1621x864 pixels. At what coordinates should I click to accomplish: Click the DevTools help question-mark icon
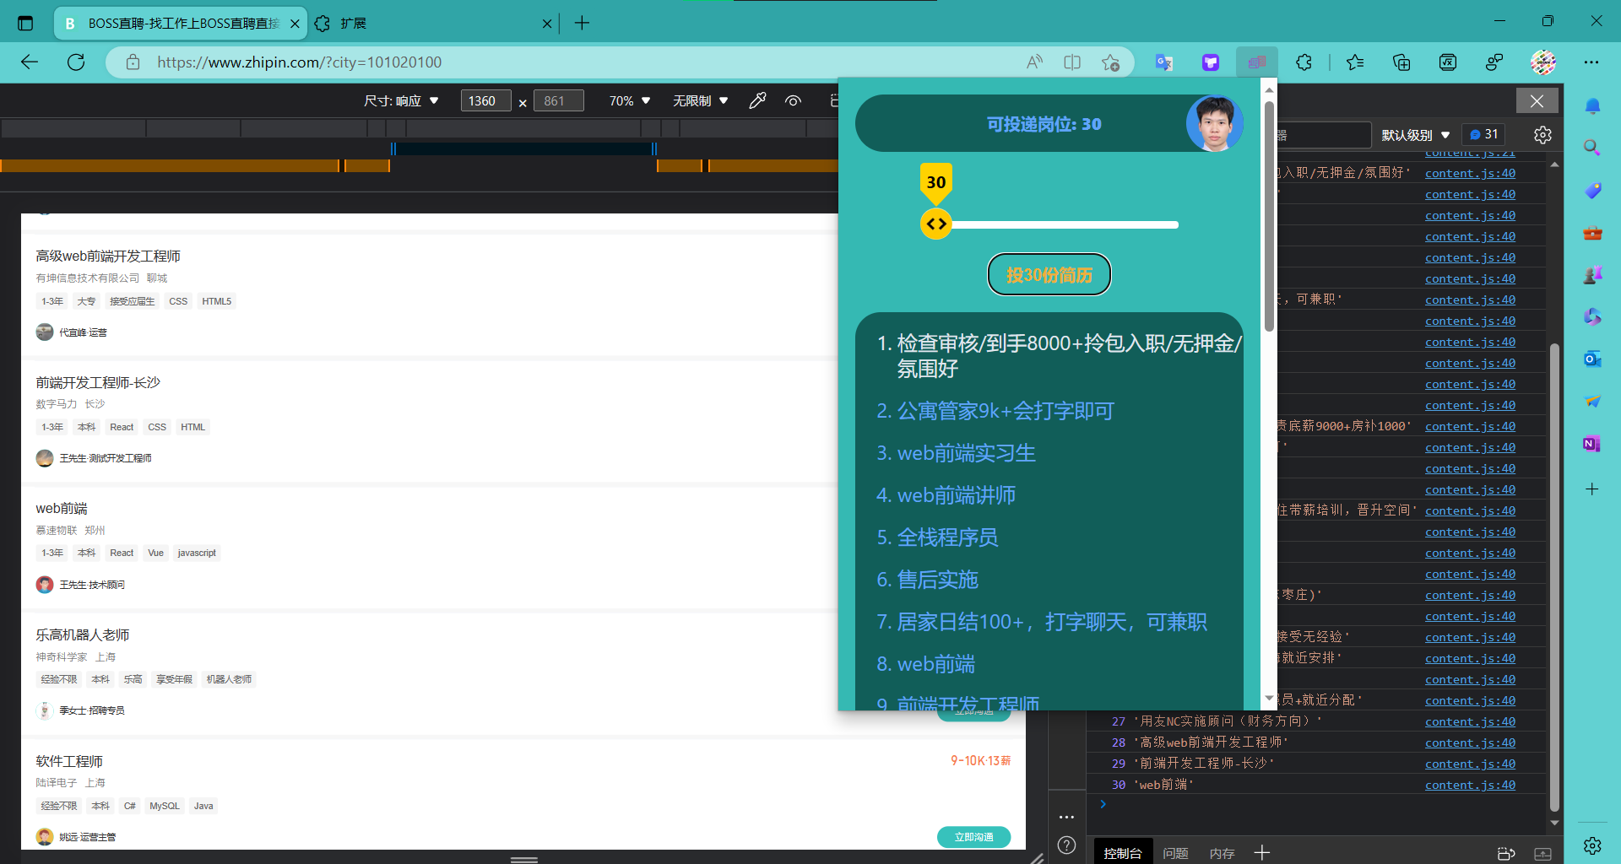tap(1067, 845)
